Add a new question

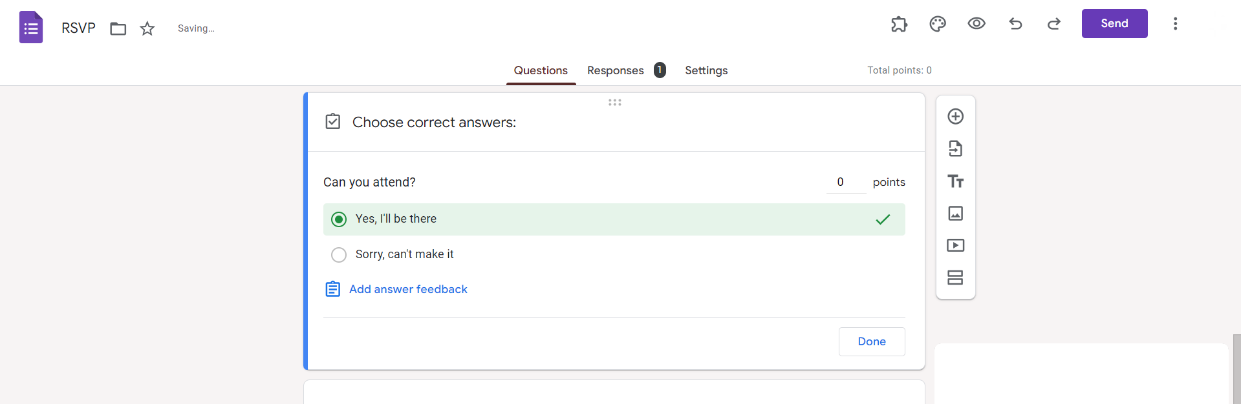coord(955,116)
